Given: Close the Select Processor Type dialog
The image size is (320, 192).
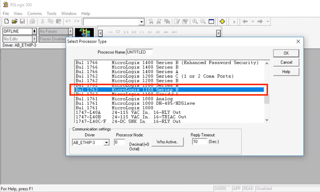Looking at the screenshot, I should point(298,42).
